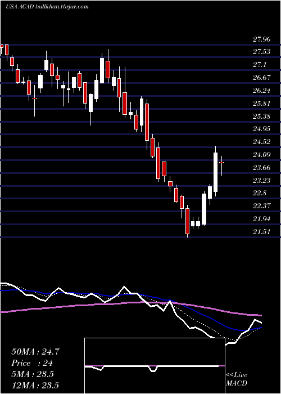Click the Price : 24 readout
The height and width of the screenshot is (394, 281).
(x=32, y=363)
